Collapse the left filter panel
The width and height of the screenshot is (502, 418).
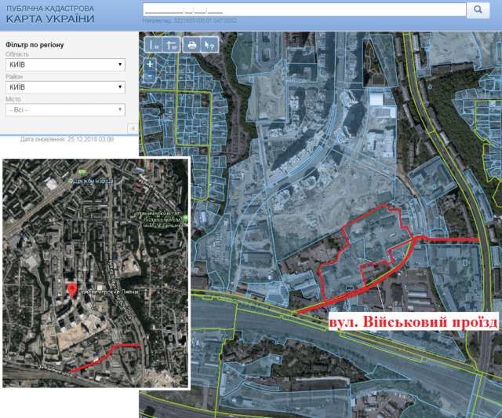[x=132, y=127]
